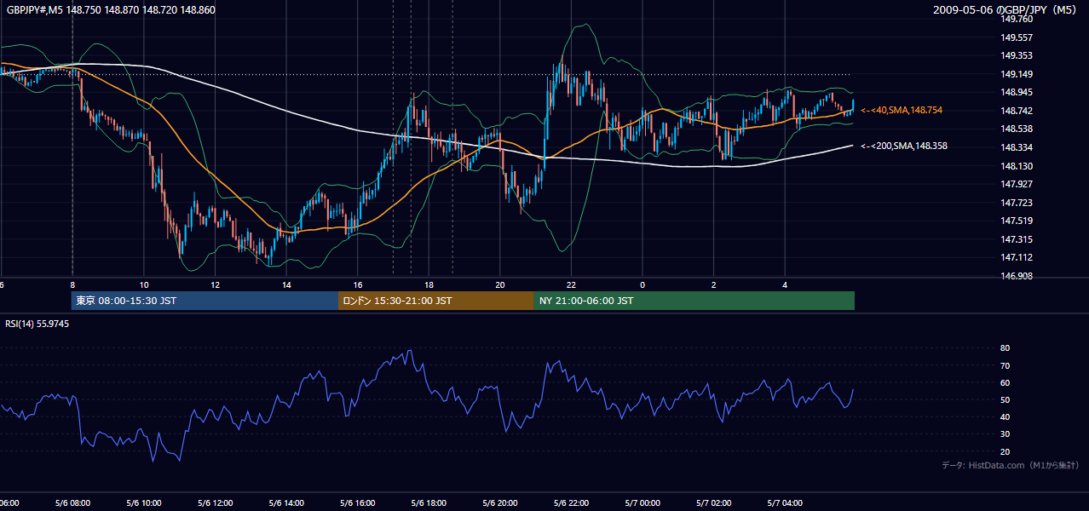The image size is (1089, 511).
Task: Click hour label 0 below price chart
Action: (642, 285)
